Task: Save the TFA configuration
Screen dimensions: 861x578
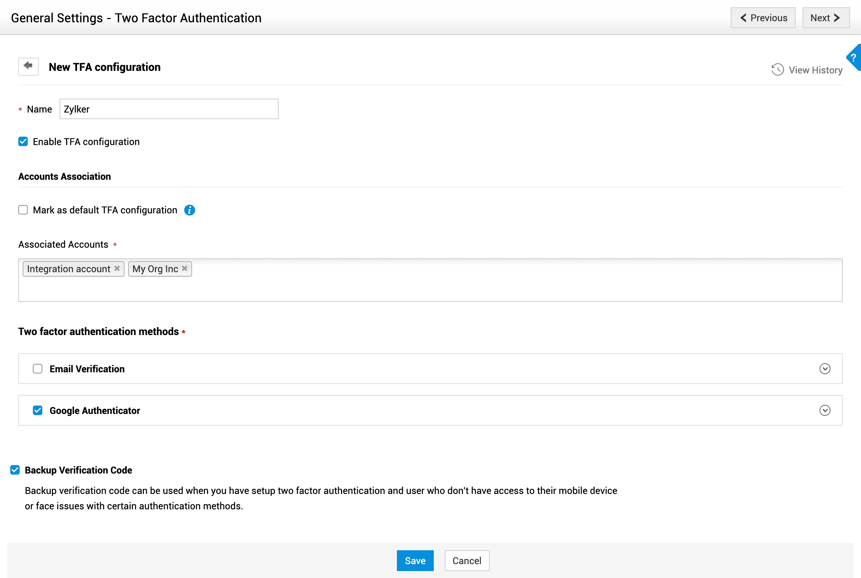Action: (x=415, y=560)
